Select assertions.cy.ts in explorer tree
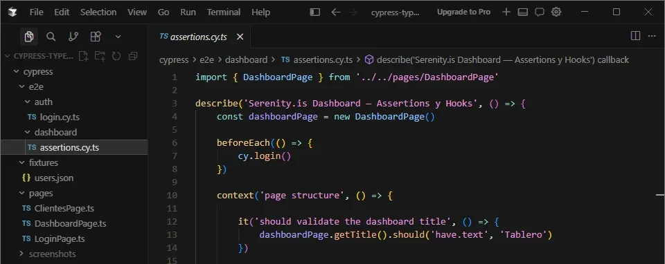 click(74, 148)
